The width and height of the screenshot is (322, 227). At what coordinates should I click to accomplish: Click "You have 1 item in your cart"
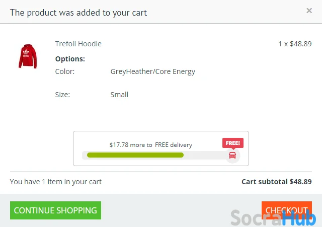tap(55, 182)
